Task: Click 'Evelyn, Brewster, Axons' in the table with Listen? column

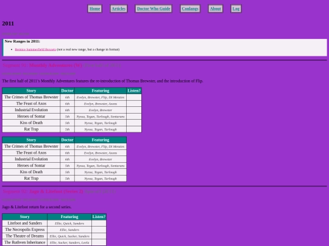Action: (101, 104)
